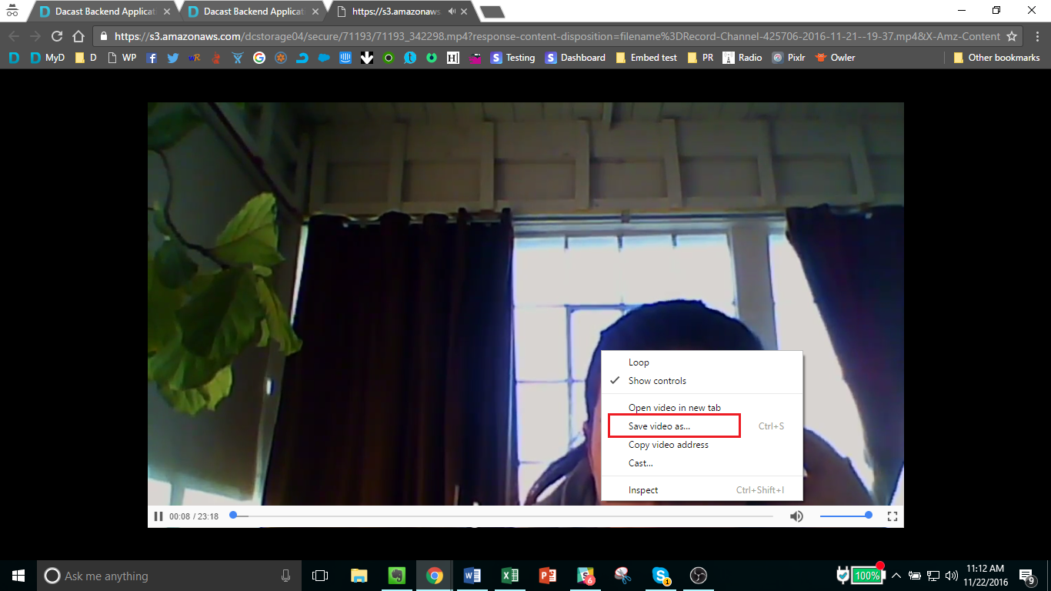Toggle Show controls in context menu
The width and height of the screenshot is (1051, 591).
(x=657, y=381)
